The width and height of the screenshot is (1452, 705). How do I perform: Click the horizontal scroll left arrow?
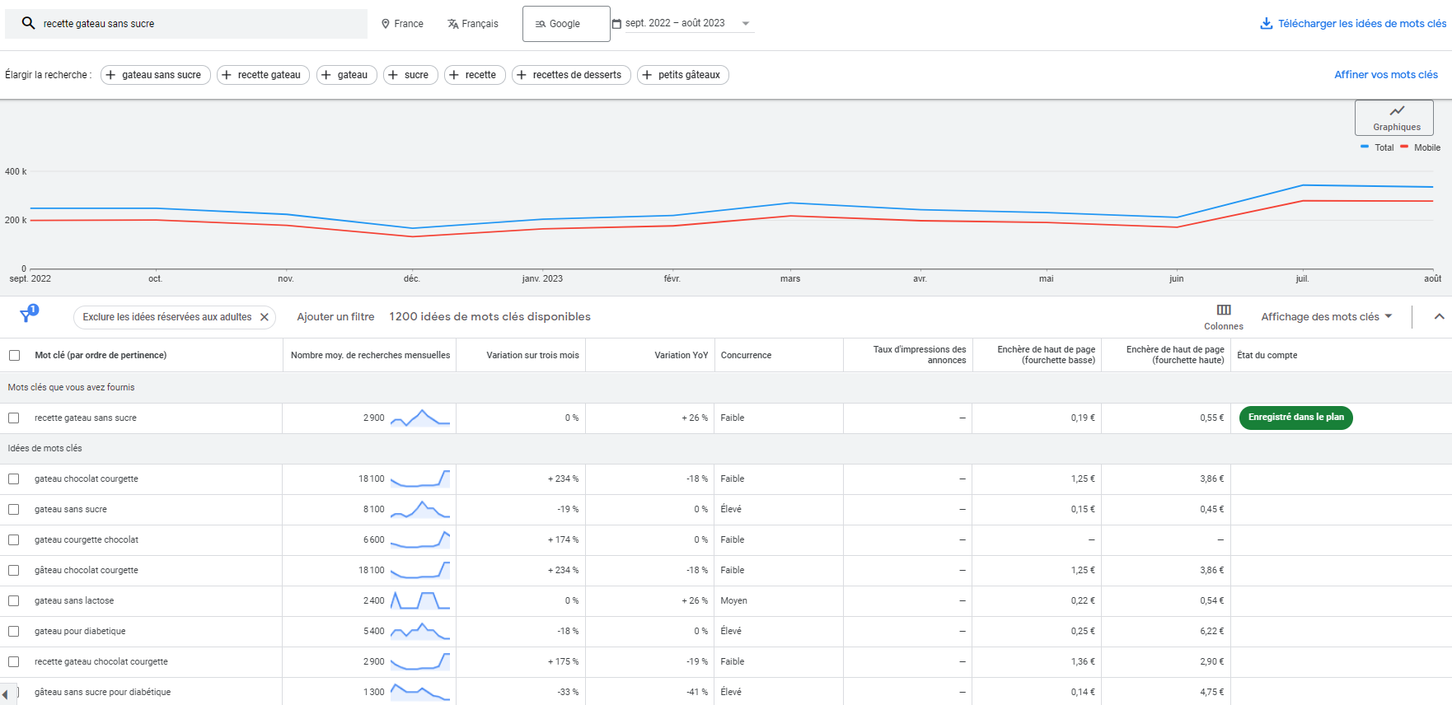click(5, 694)
